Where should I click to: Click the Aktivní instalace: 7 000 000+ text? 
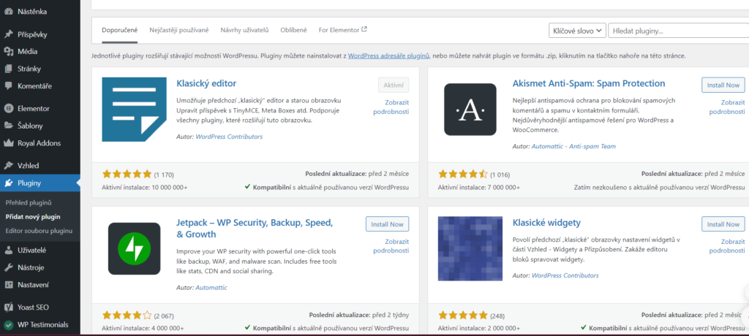[x=479, y=187]
